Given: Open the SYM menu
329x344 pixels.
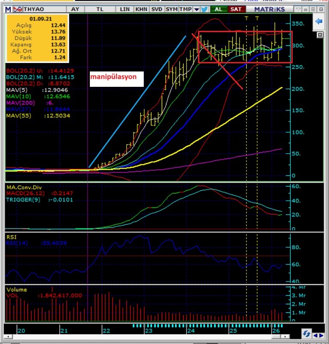Looking at the screenshot, I should coord(172,9).
